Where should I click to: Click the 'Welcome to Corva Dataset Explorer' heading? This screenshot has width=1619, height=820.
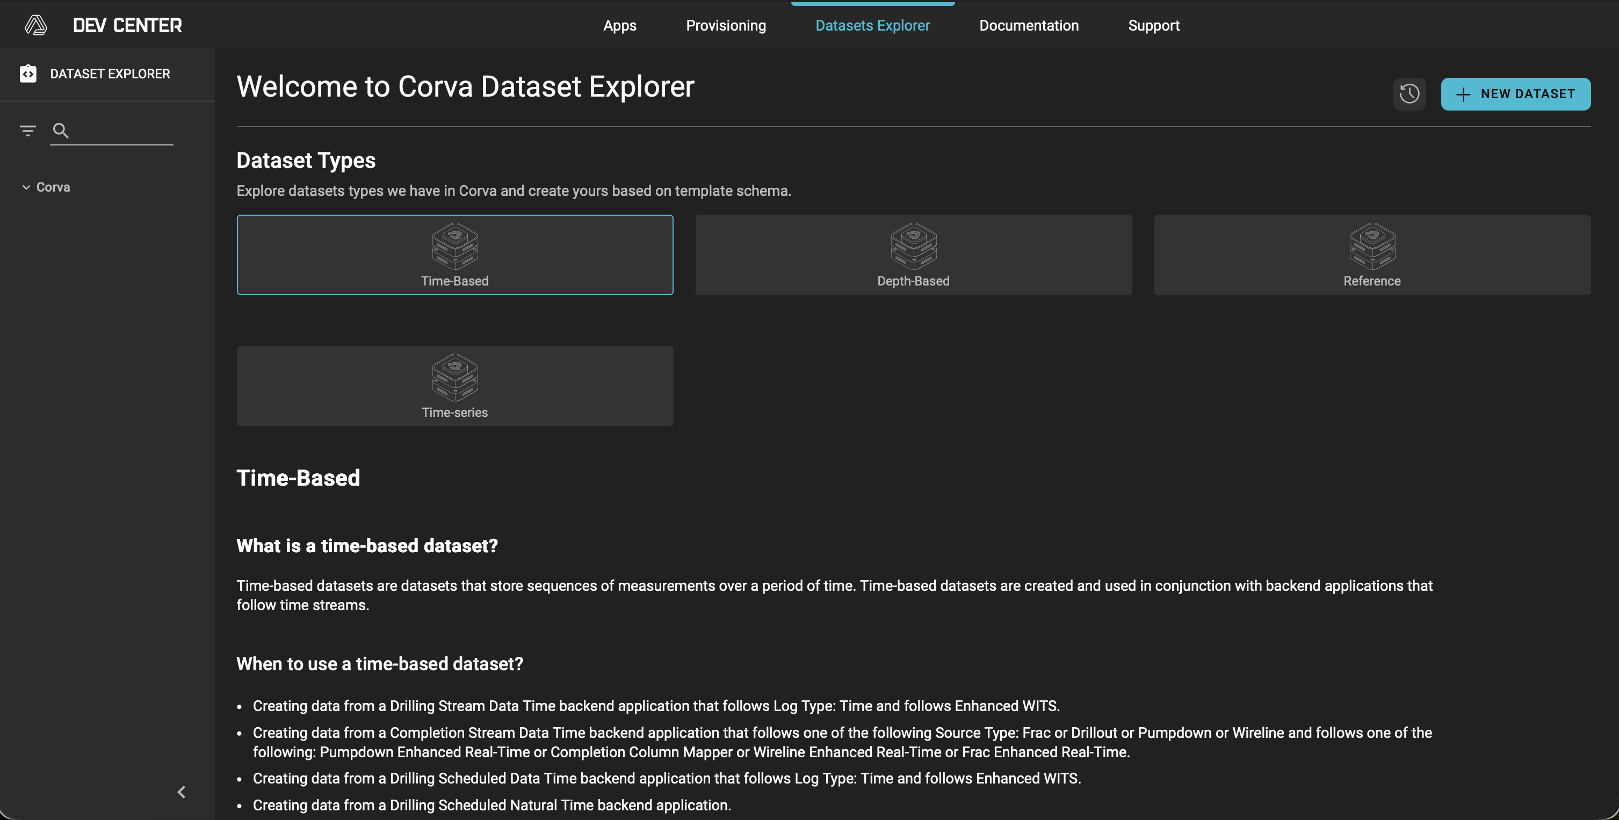pos(466,86)
